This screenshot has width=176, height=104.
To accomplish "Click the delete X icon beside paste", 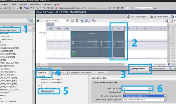I will pos(21,8).
